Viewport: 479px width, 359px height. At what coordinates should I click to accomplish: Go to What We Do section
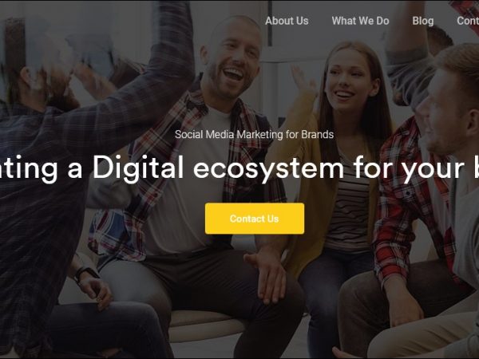360,21
